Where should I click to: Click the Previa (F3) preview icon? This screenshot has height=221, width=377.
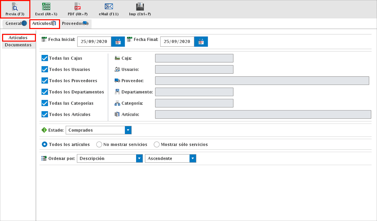pyautogui.click(x=15, y=7)
